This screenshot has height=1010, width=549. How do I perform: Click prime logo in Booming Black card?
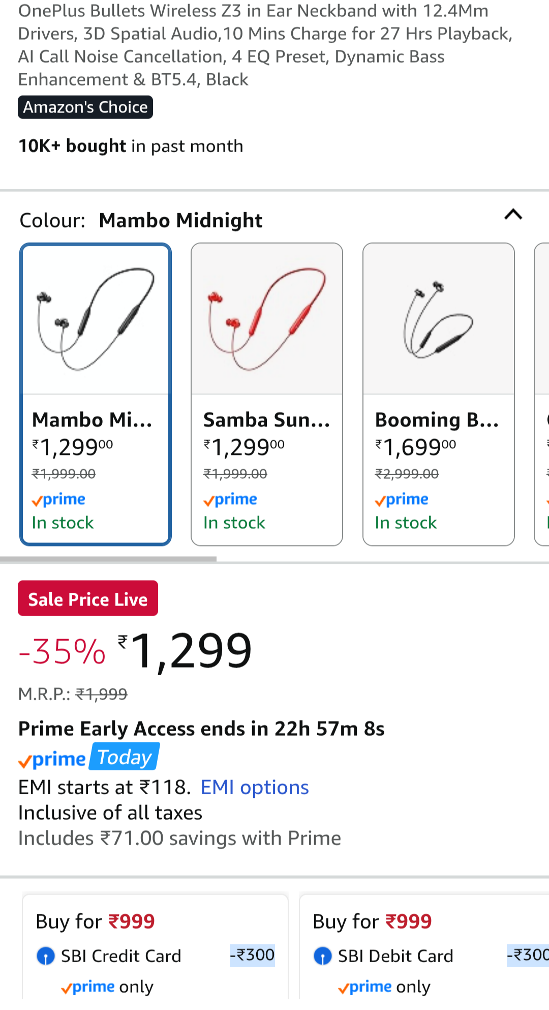coord(402,500)
